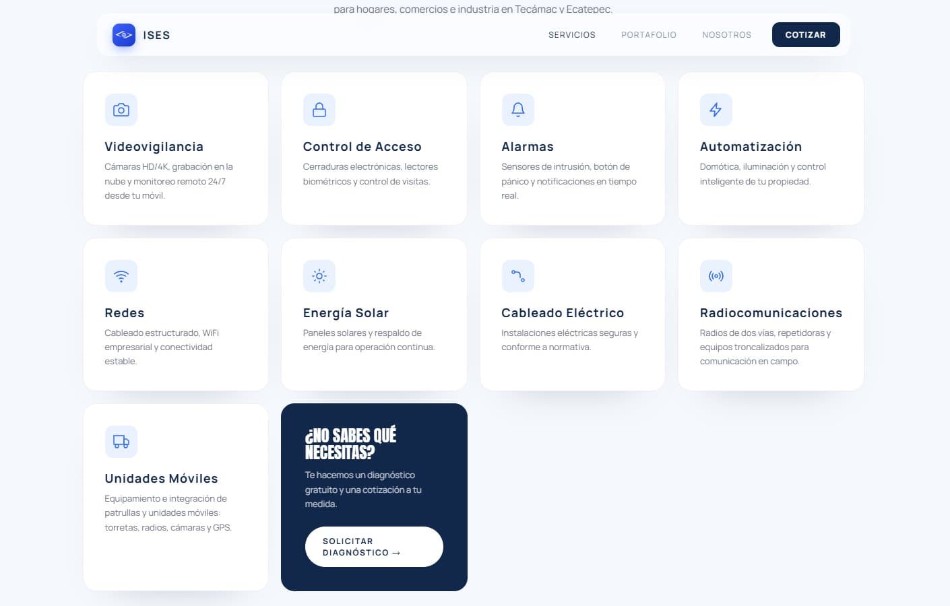
Task: Click 'Cerraduras electrónicas, lectores biométricos' description
Action: click(371, 174)
